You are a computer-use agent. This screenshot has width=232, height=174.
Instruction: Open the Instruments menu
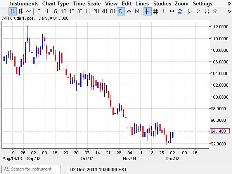[24, 3]
